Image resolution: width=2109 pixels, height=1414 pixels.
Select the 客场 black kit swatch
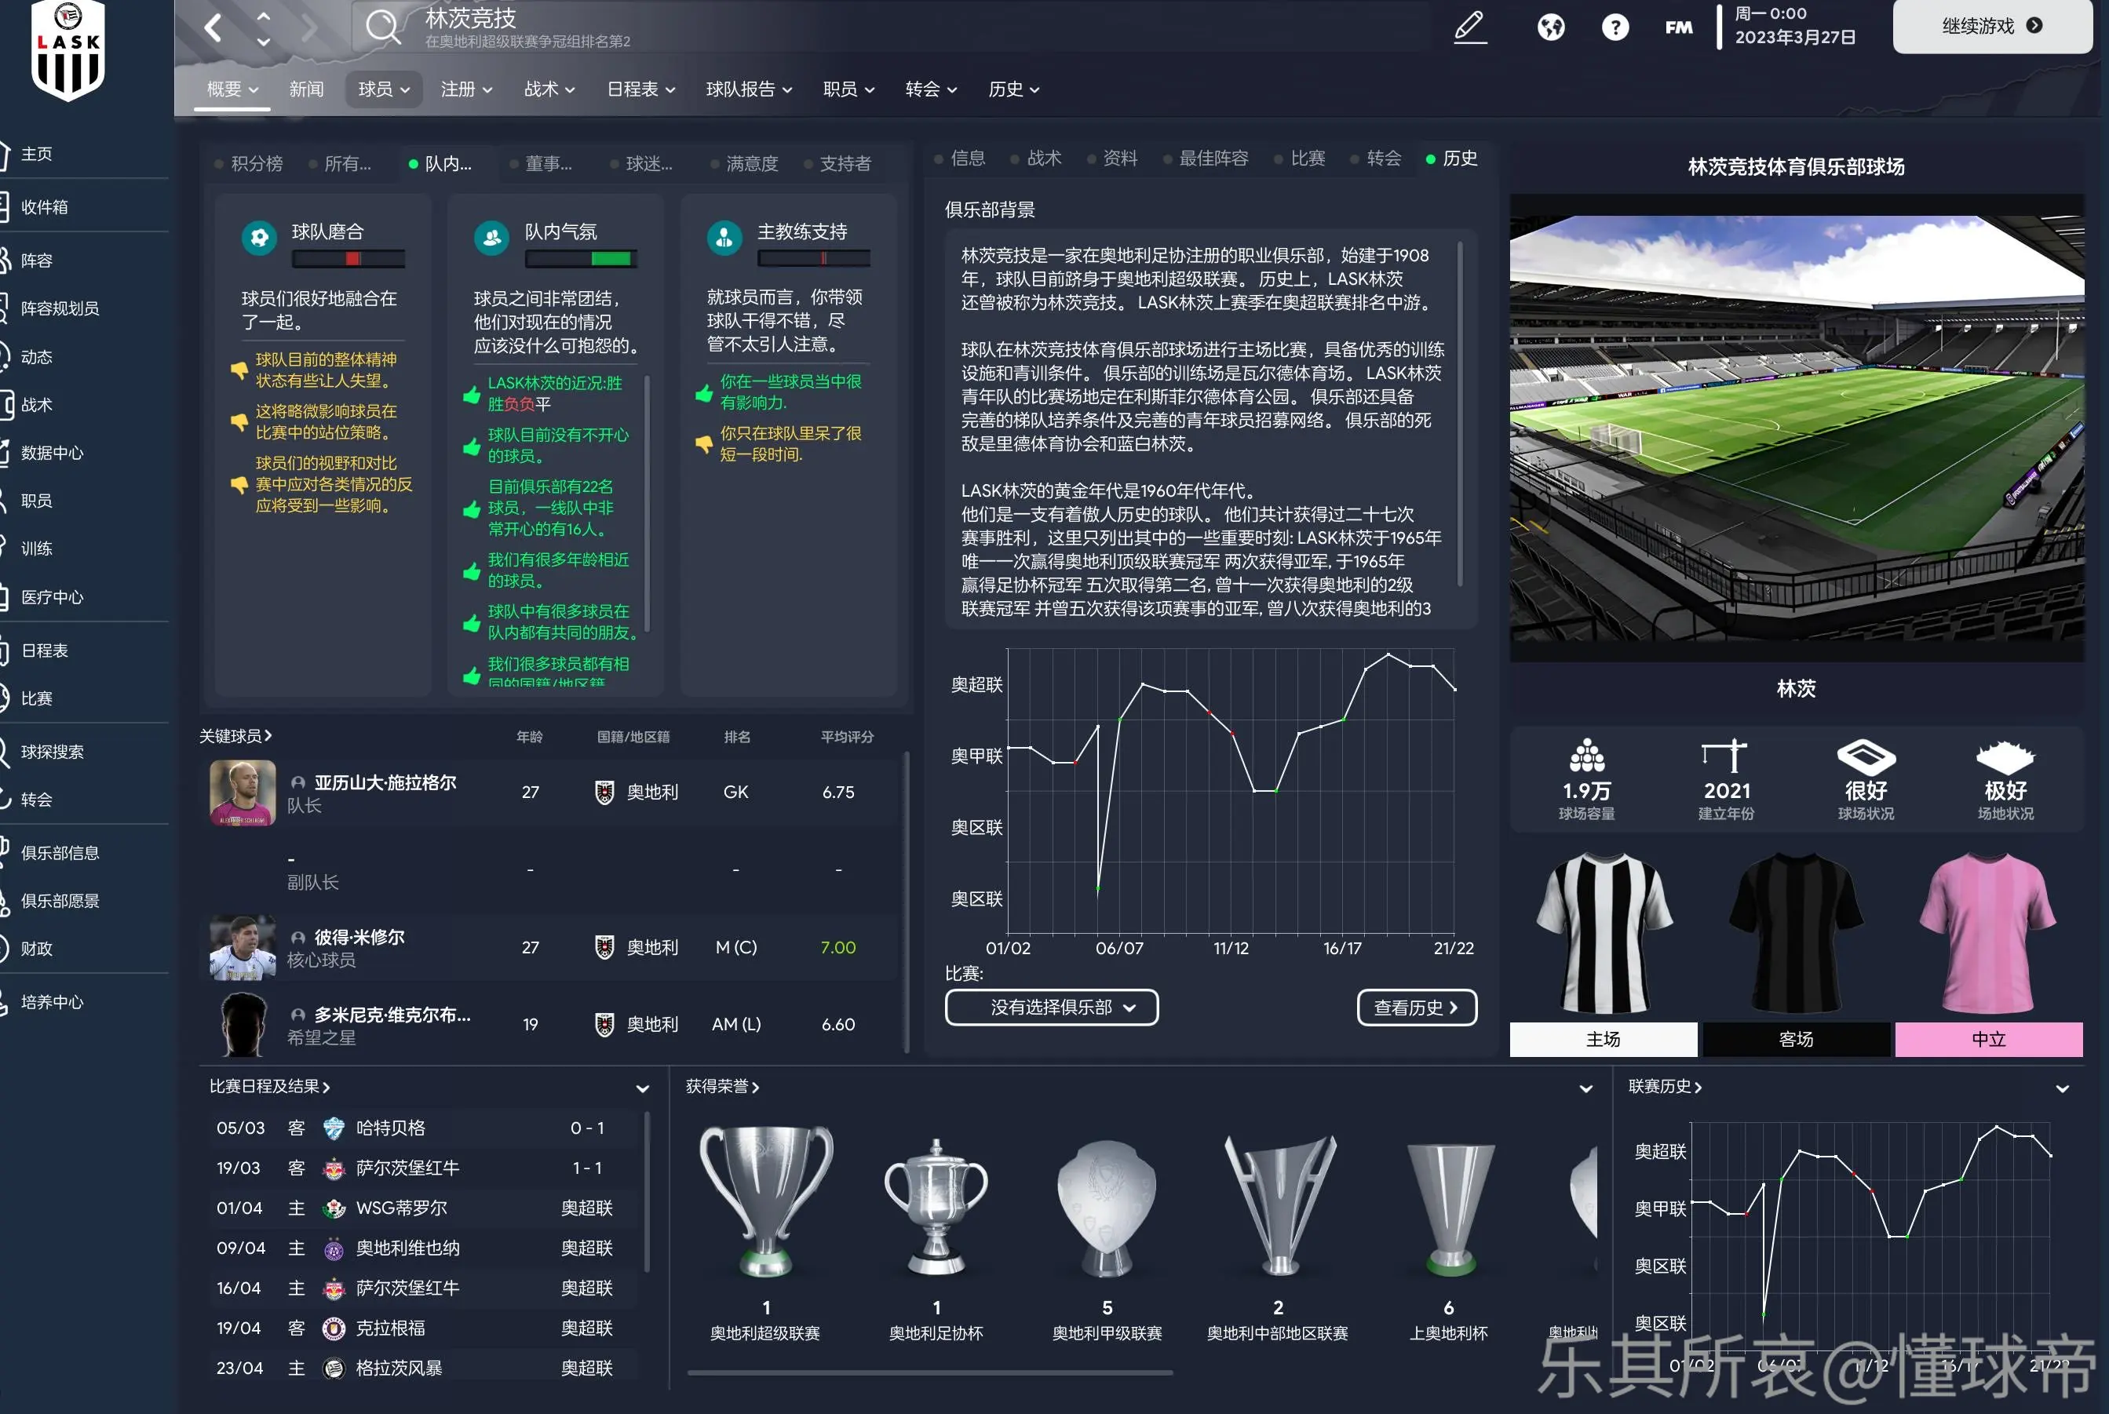(1795, 1039)
